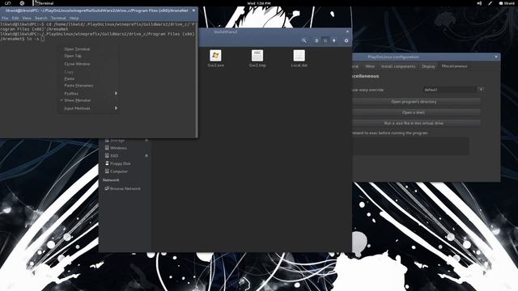Open the Gw2.tmp file icon
The height and width of the screenshot is (291, 518).
(x=257, y=56)
